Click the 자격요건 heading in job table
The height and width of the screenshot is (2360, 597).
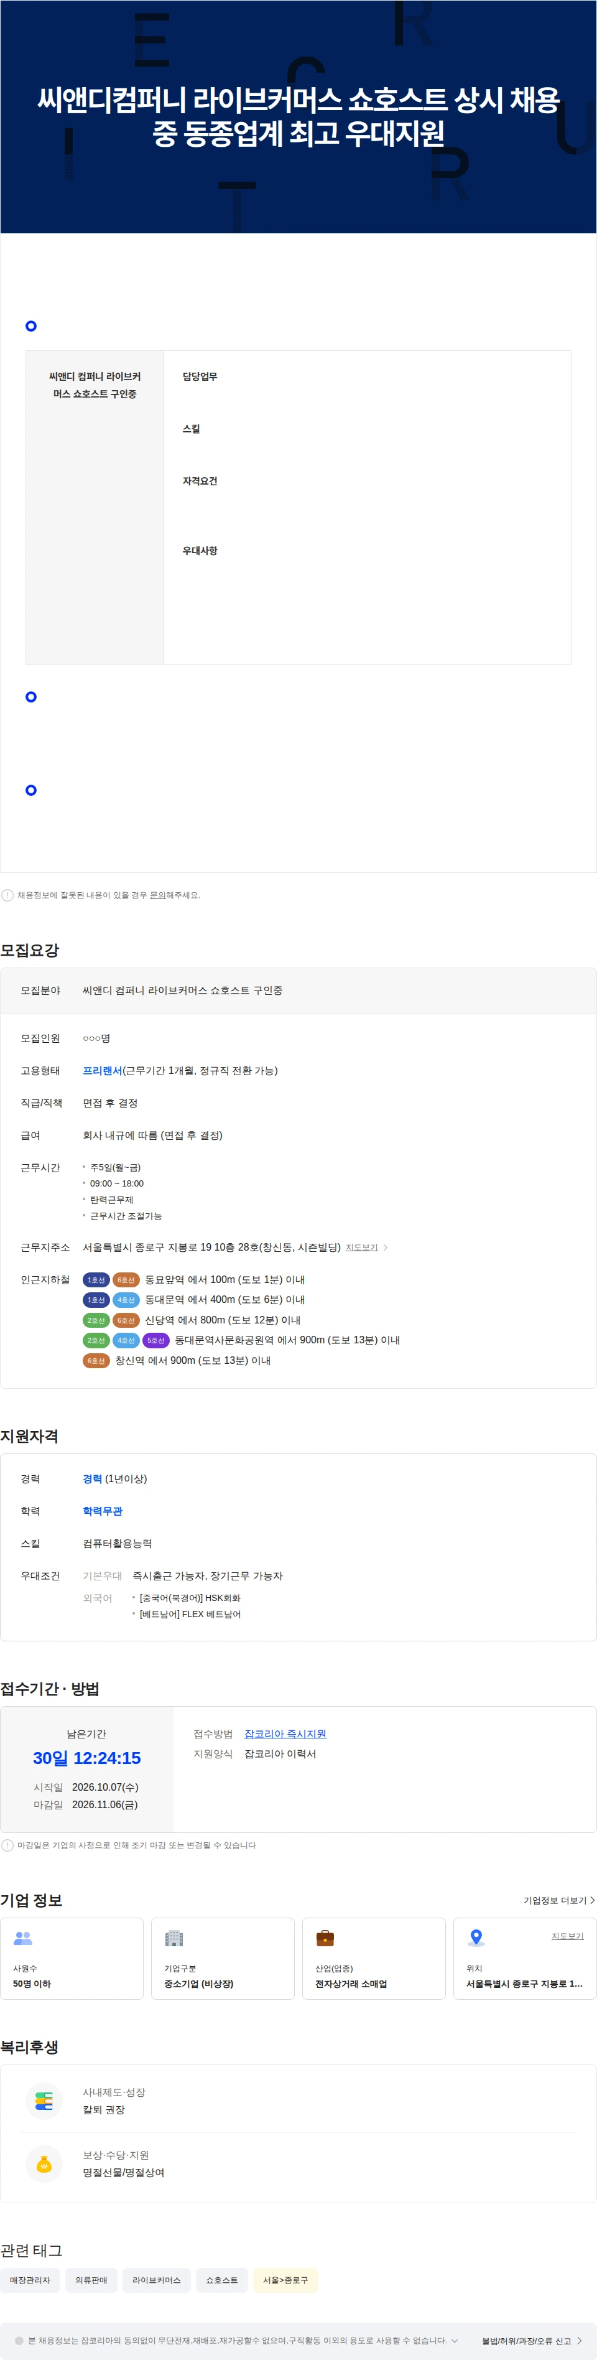(200, 481)
